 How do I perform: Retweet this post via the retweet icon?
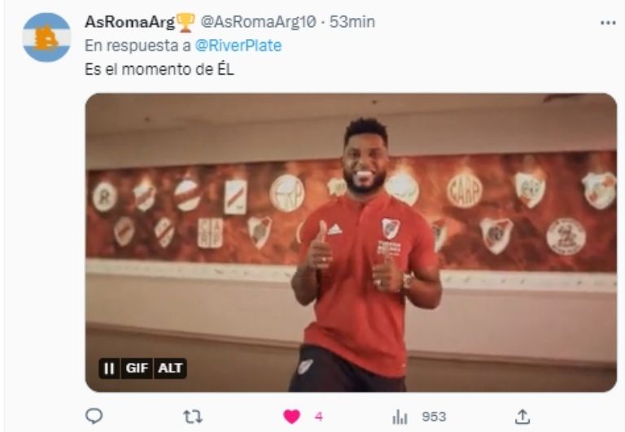click(x=193, y=417)
